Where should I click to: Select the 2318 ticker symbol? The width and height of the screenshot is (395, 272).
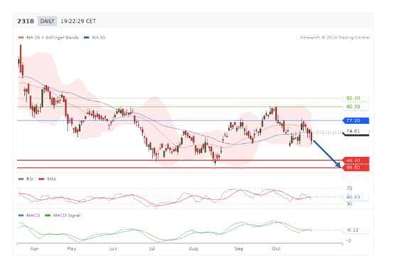tap(26, 21)
